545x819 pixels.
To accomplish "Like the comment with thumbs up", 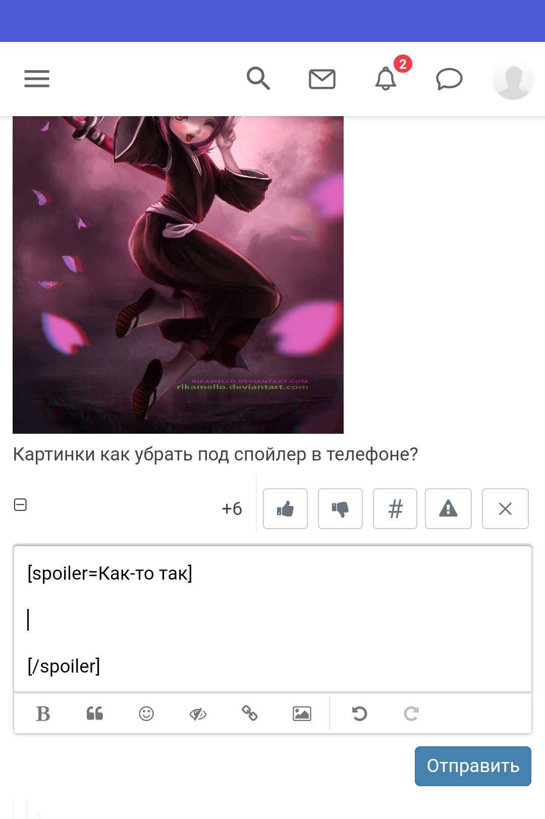I will tap(285, 508).
